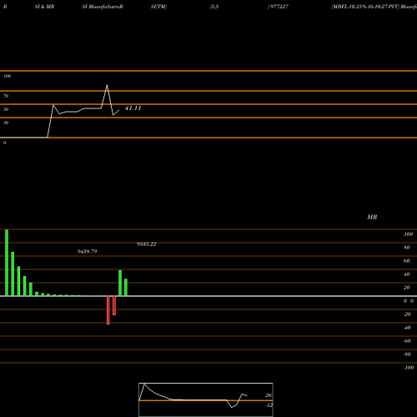The image size is (417, 417).
Task: Click the 70 level label on the RSI axis
Action: (x=6, y=96)
